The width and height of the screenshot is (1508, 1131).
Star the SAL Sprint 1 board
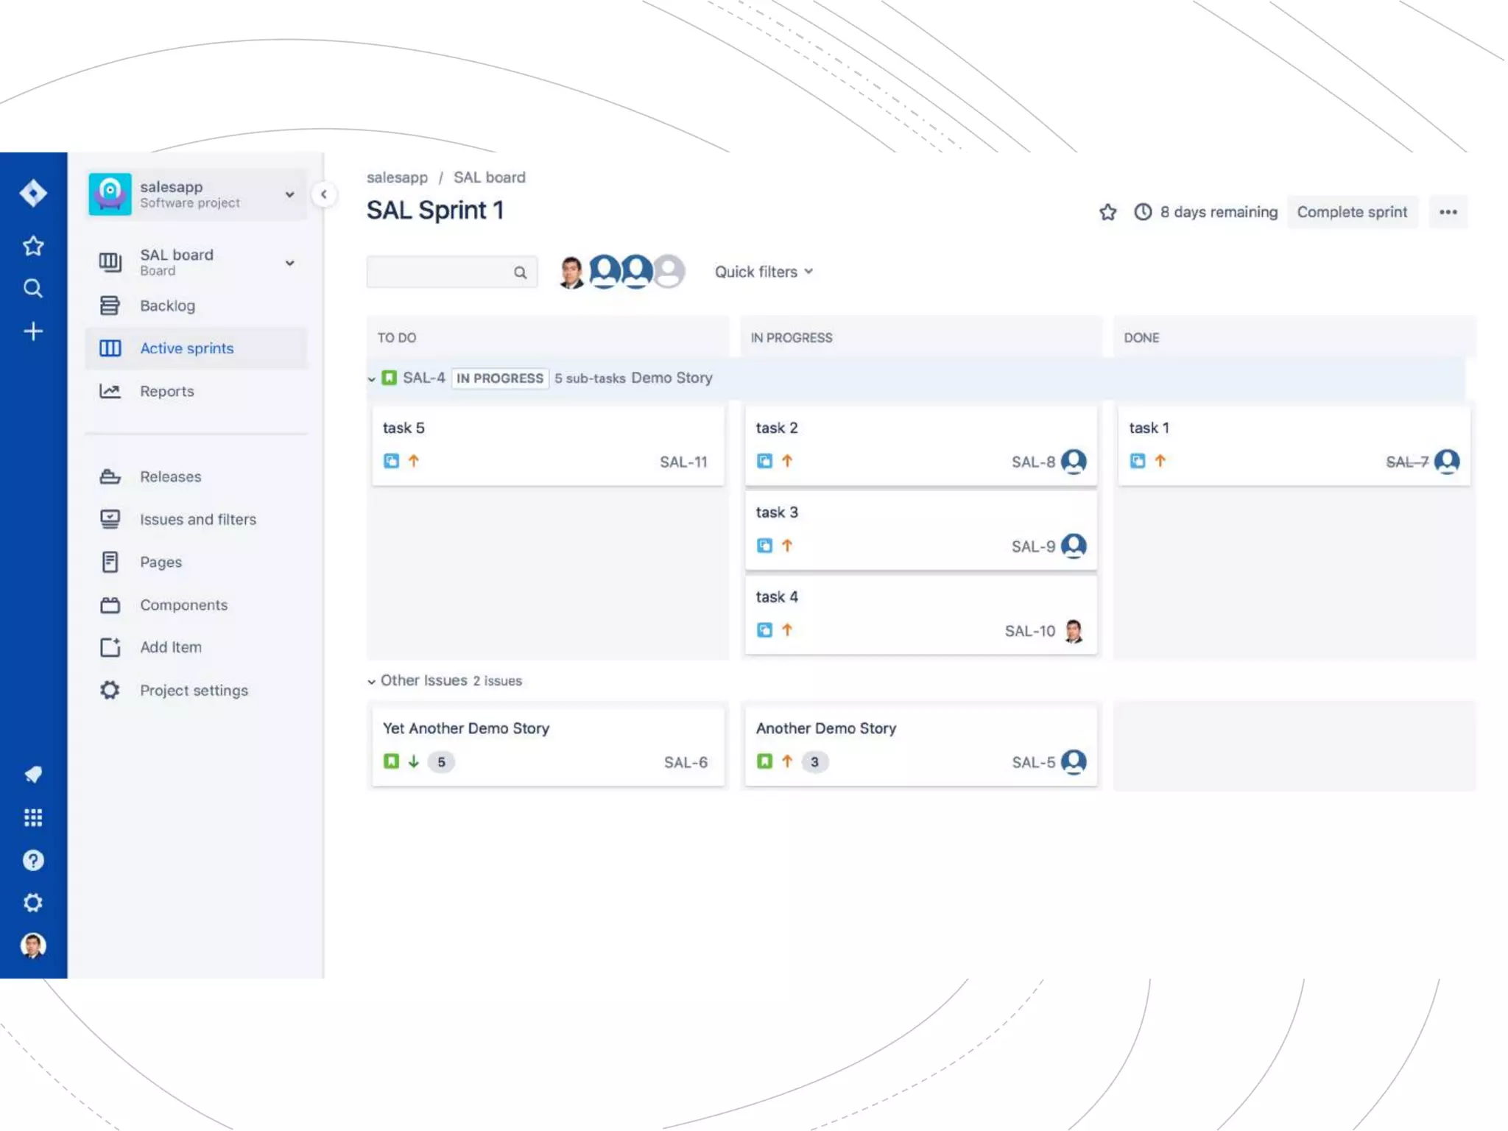coord(1107,212)
